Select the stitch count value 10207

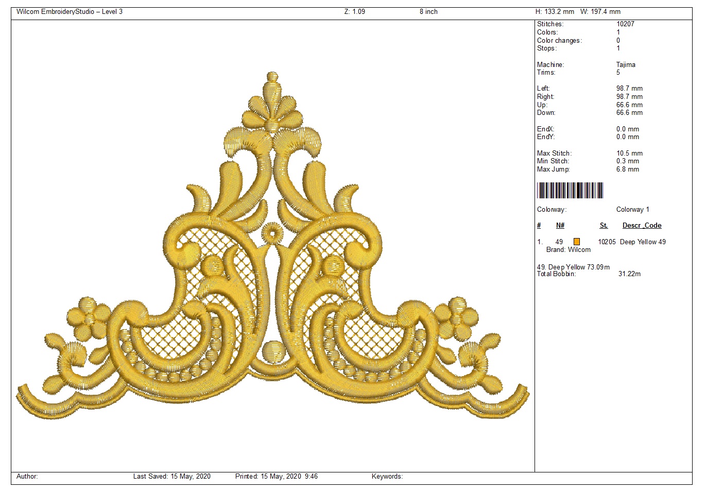[625, 24]
